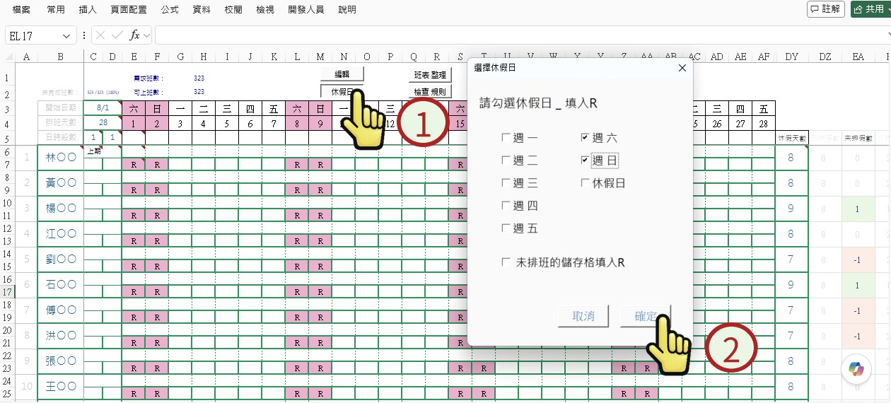Click the name cell 楊〇〇
Image resolution: width=891 pixels, height=403 pixels.
pos(60,208)
